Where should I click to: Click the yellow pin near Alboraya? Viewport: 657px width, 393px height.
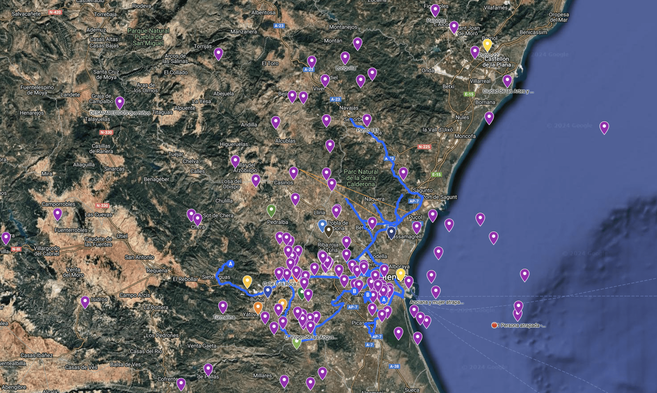400,274
